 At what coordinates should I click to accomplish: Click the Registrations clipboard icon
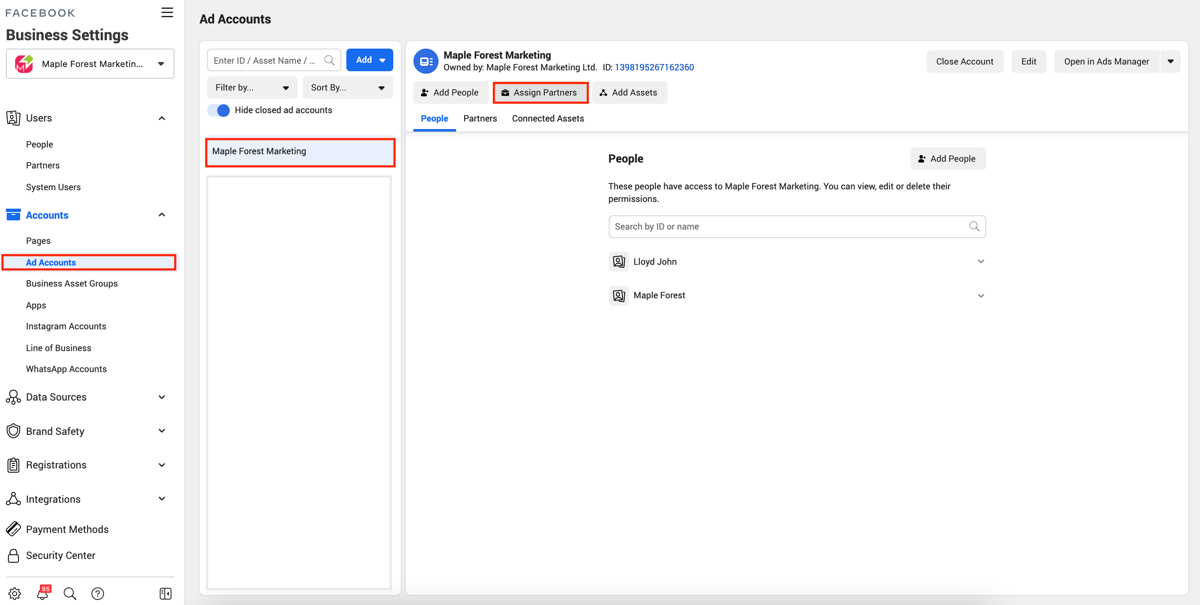click(13, 465)
